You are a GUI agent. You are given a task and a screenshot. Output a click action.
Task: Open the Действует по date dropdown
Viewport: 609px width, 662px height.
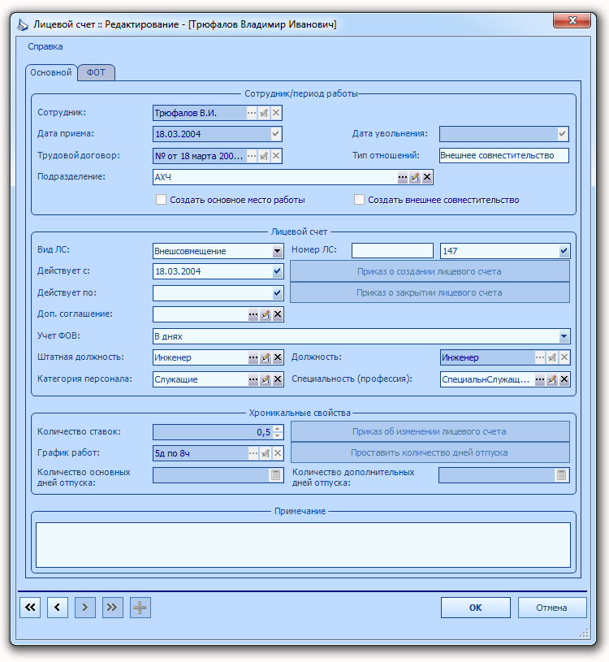277,293
